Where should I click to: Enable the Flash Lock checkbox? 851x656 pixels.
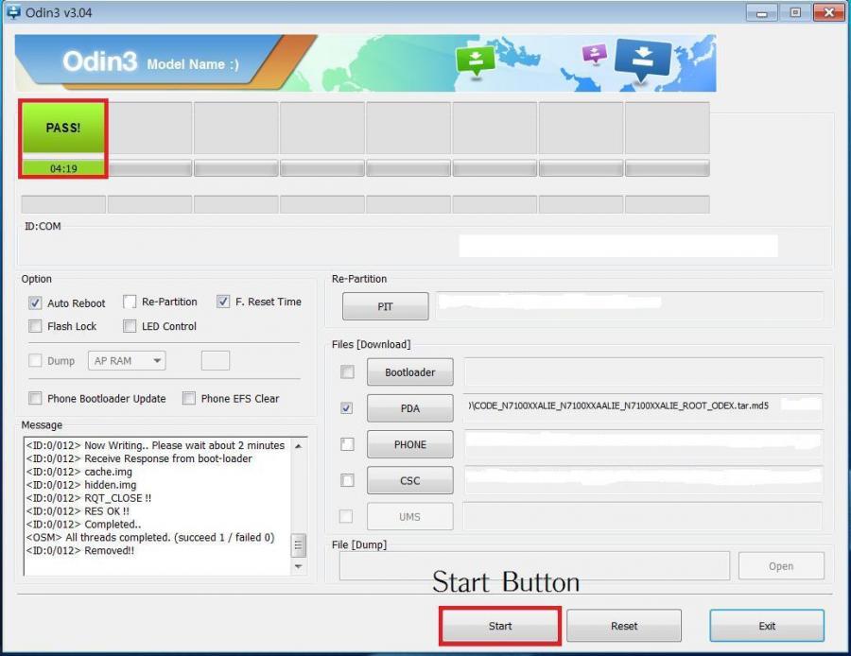36,327
